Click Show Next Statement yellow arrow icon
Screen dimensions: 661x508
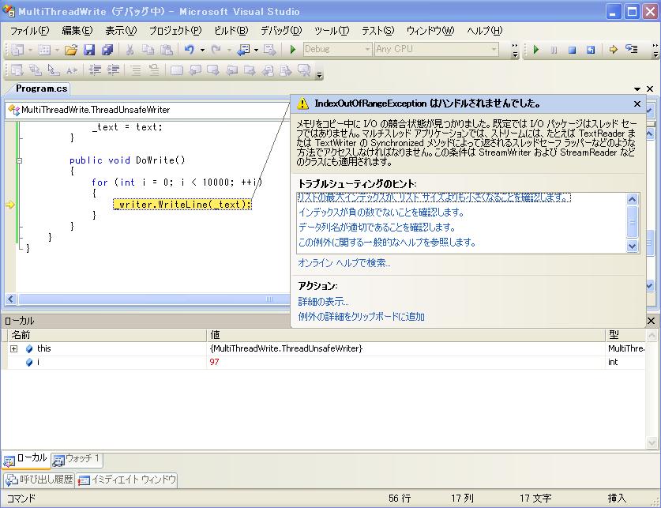(x=613, y=50)
